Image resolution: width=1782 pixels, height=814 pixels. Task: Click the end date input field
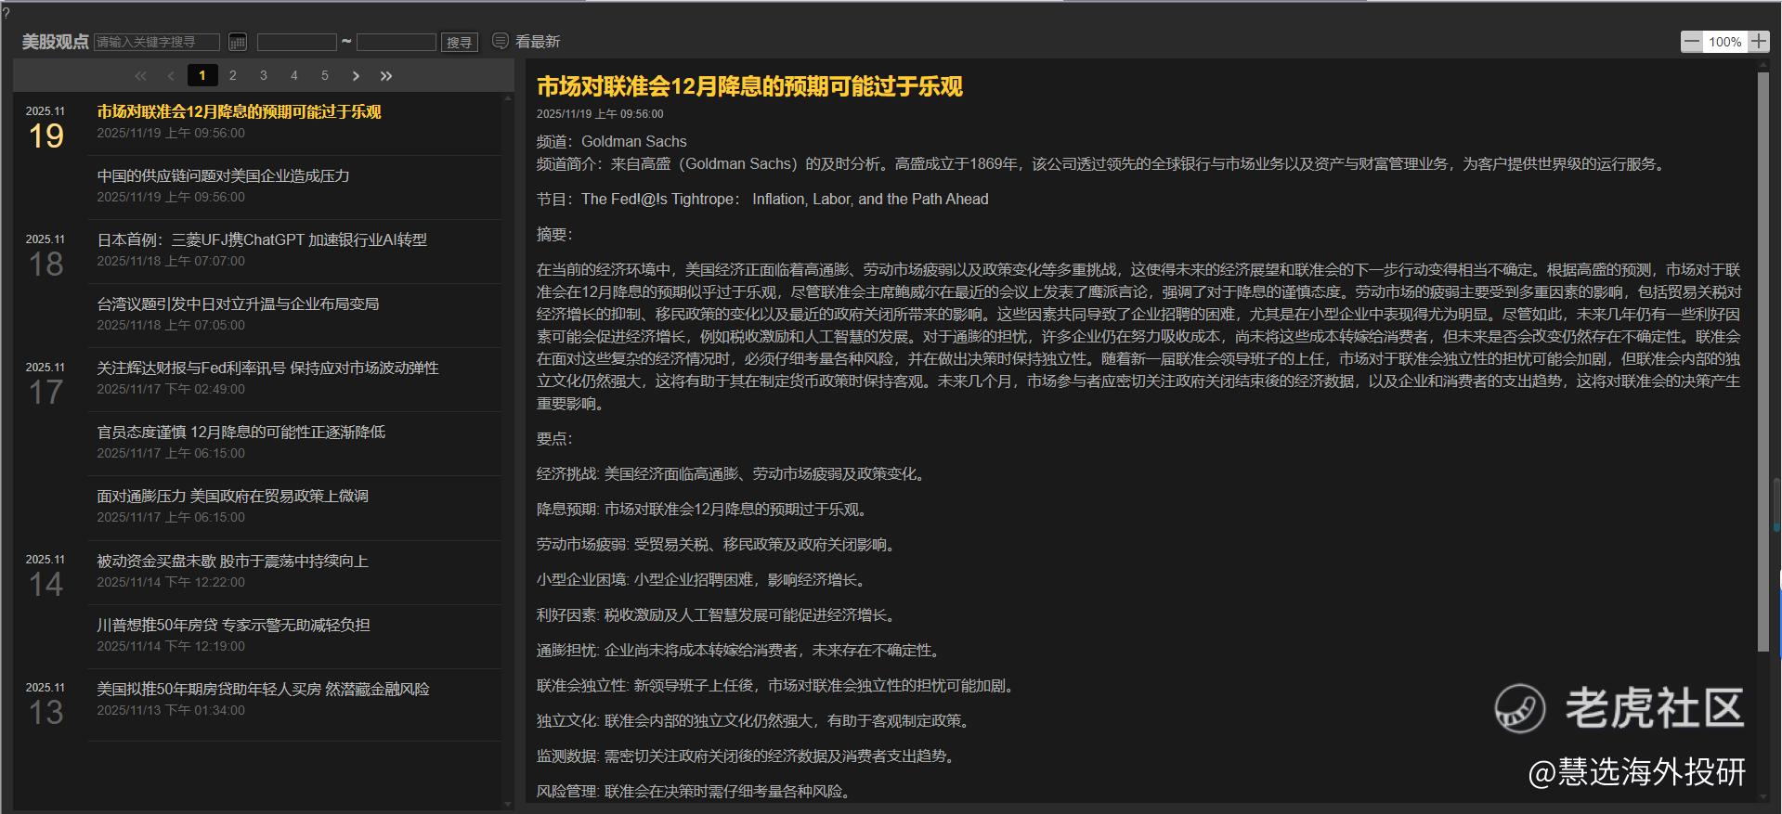click(397, 42)
